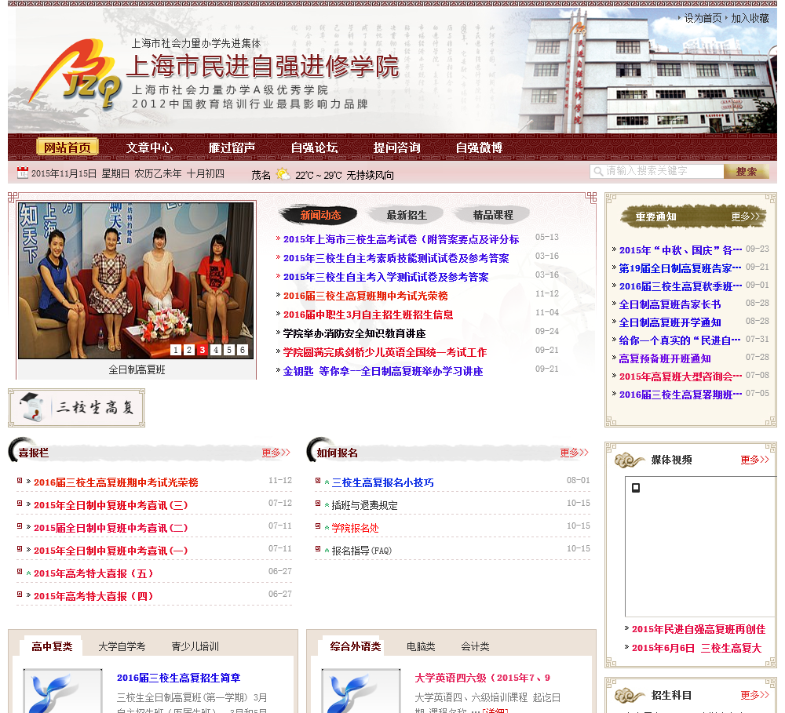
Task: Switch to 大学自学考 tab
Action: [x=122, y=646]
